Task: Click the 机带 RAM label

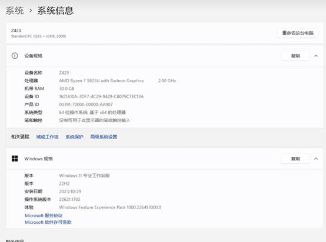Action: [34, 89]
